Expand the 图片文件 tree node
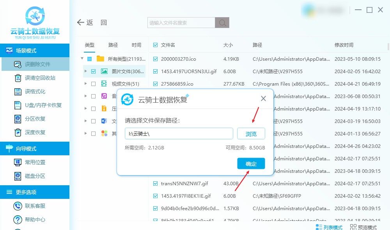 [x=85, y=71]
